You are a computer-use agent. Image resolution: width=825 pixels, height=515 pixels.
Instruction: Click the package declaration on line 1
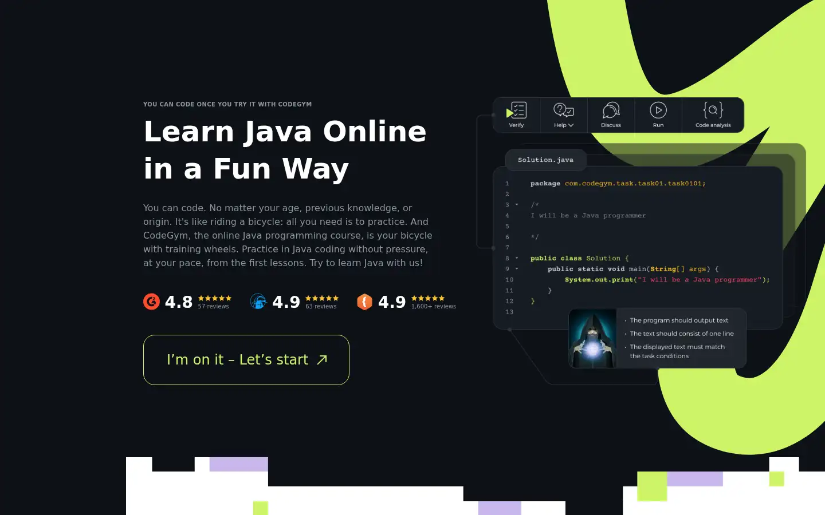pyautogui.click(x=618, y=184)
